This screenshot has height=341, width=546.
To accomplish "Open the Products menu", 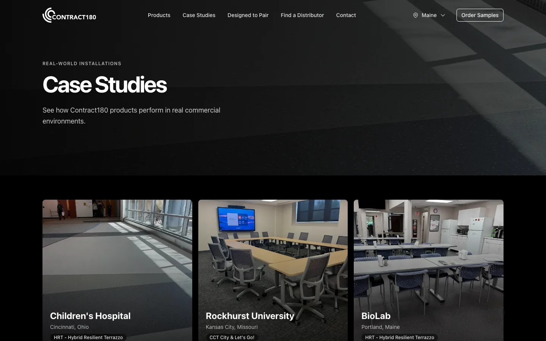I will [159, 15].
